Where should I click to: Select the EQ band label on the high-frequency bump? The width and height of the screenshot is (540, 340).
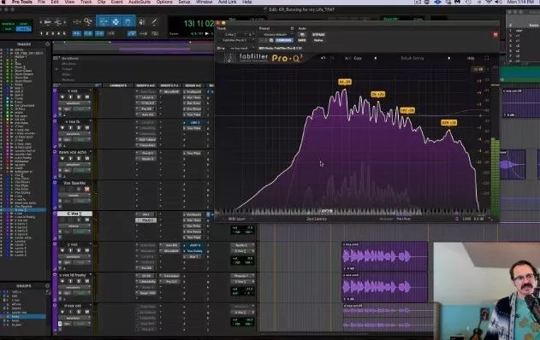(449, 123)
